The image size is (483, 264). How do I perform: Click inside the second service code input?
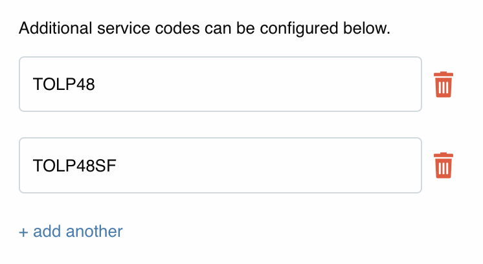pyautogui.click(x=220, y=165)
